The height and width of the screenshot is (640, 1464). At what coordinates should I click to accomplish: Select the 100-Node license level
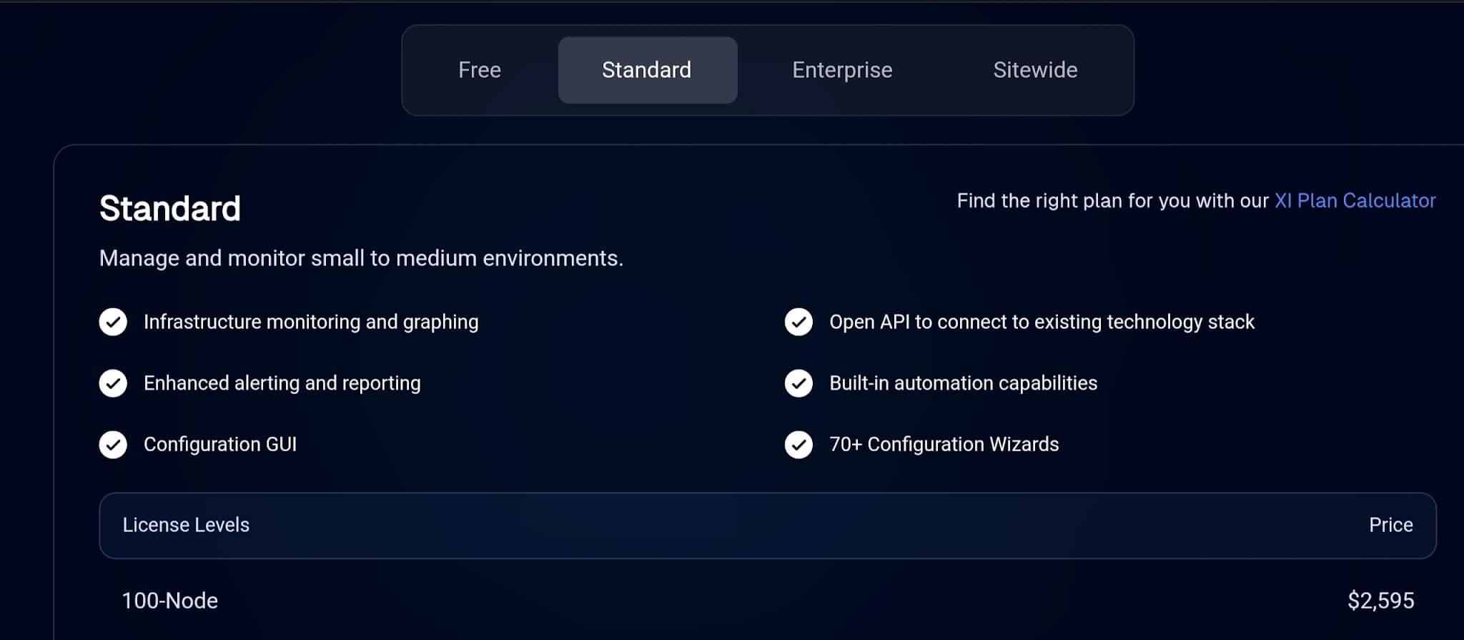[x=170, y=601]
